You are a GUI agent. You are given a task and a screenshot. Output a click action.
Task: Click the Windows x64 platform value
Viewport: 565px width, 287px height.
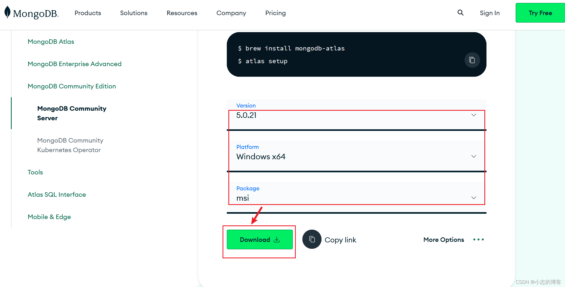click(261, 157)
